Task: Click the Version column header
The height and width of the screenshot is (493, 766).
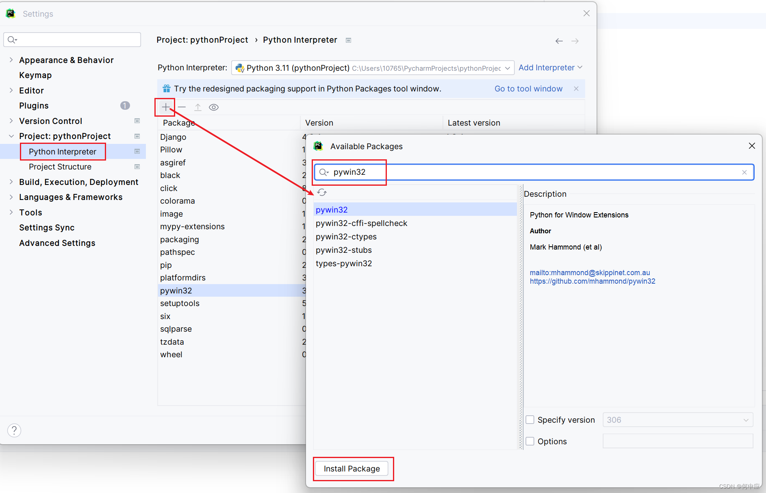Action: coord(371,123)
